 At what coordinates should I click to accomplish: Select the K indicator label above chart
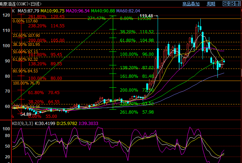click(13, 11)
